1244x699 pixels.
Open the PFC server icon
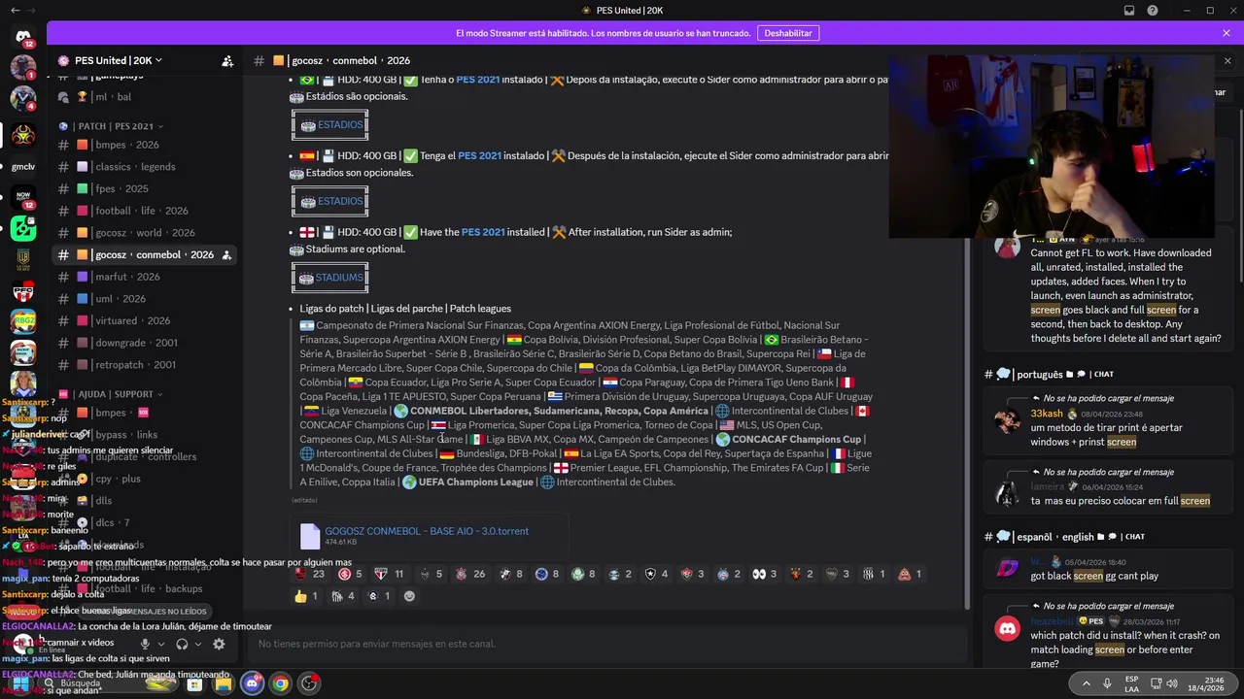pos(23,290)
